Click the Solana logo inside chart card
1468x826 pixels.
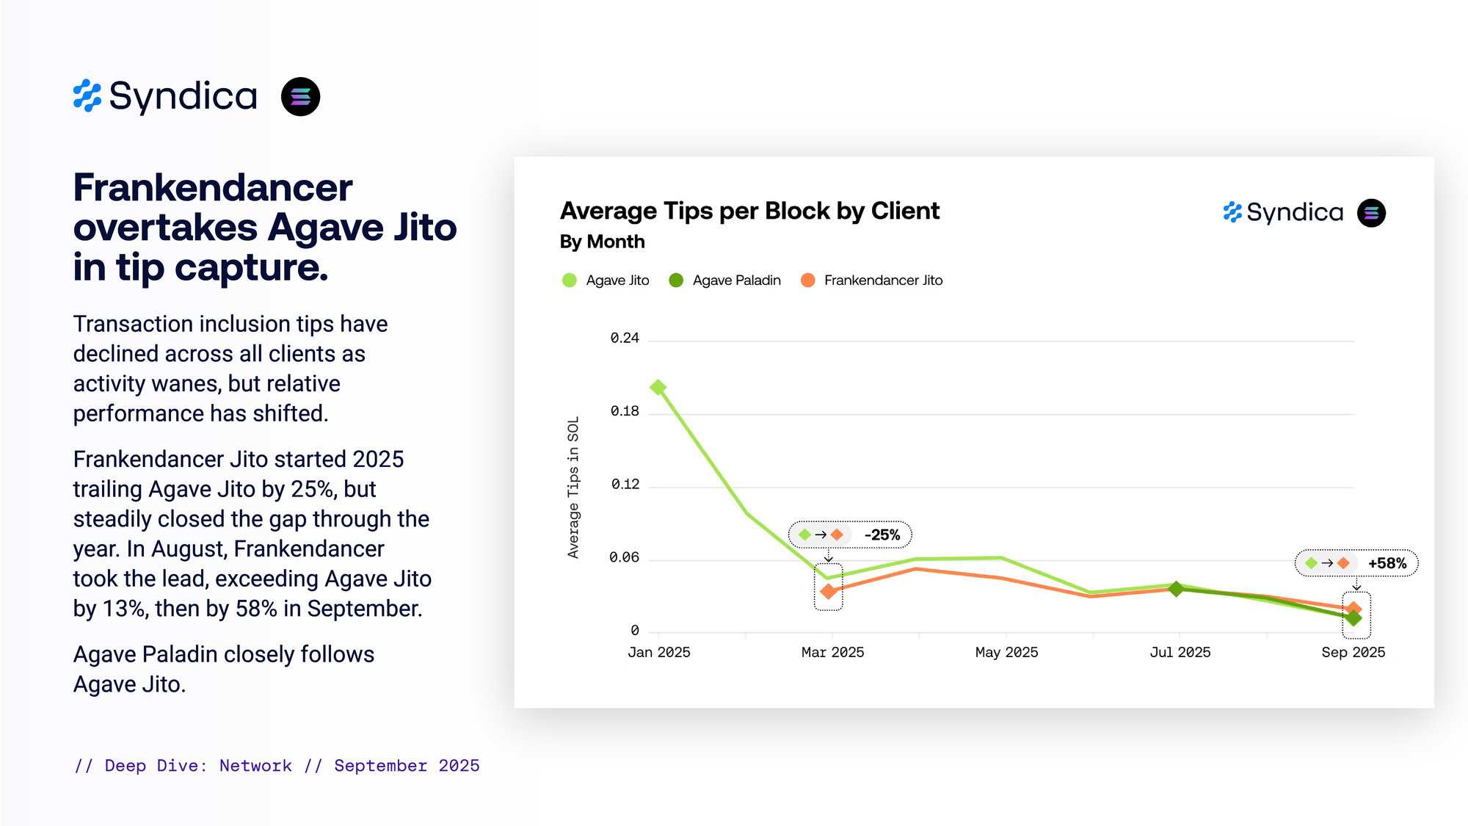tap(1370, 213)
